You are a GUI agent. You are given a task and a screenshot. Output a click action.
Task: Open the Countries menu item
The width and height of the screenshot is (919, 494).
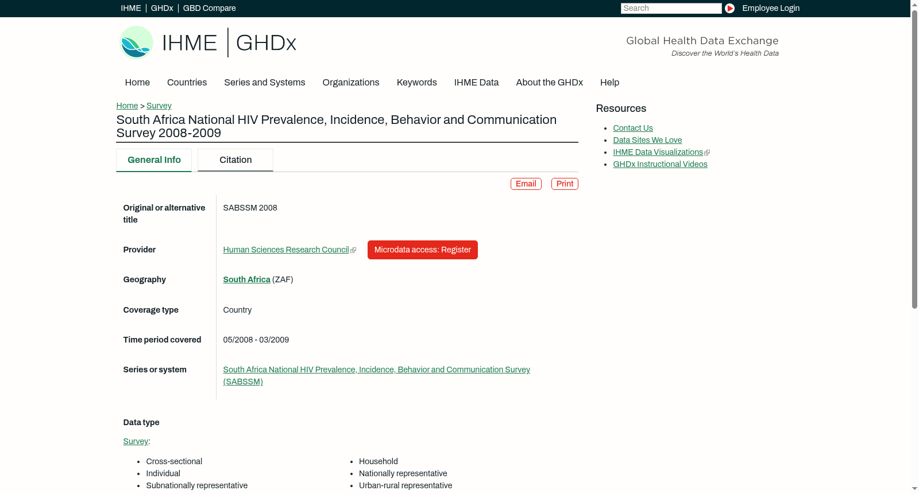pyautogui.click(x=187, y=83)
